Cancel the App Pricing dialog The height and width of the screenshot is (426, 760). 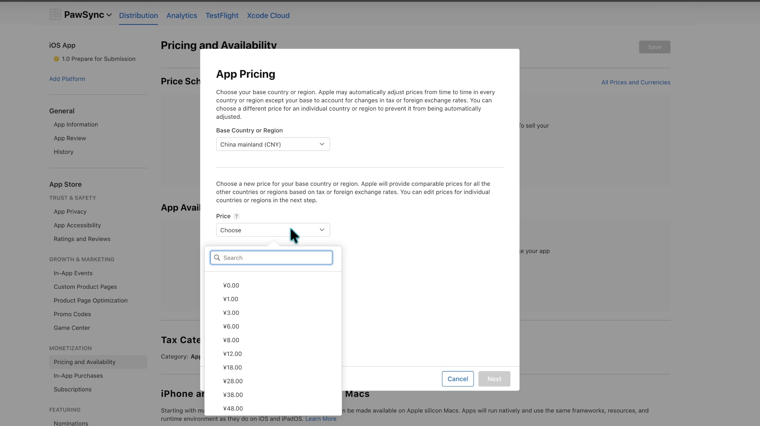(x=458, y=379)
